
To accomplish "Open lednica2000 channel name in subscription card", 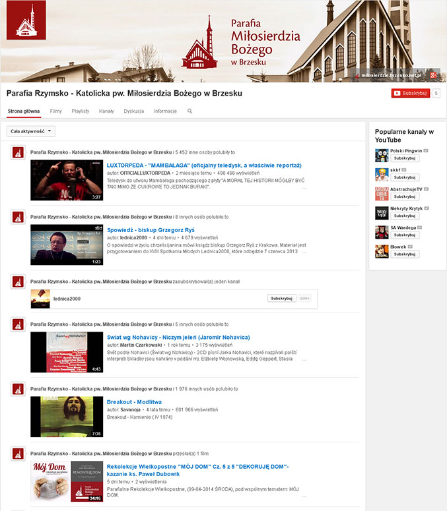I will (67, 299).
